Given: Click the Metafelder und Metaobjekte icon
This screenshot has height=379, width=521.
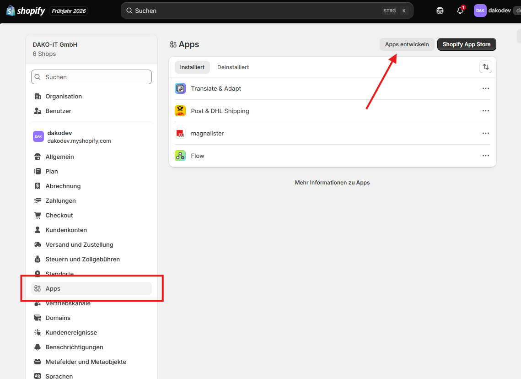Looking at the screenshot, I should coord(38,362).
